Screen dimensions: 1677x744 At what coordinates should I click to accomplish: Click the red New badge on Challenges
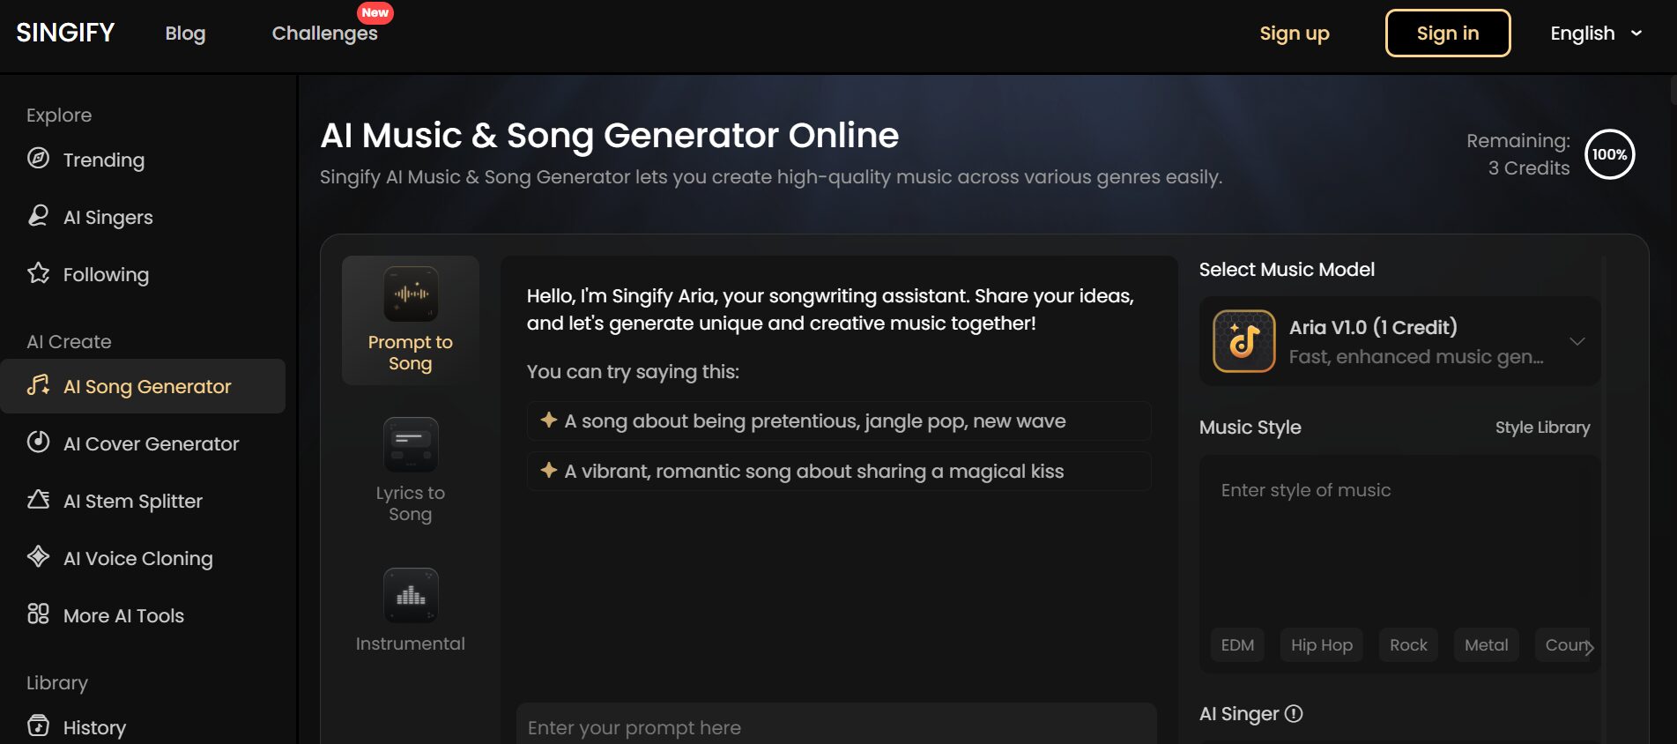[x=375, y=12]
